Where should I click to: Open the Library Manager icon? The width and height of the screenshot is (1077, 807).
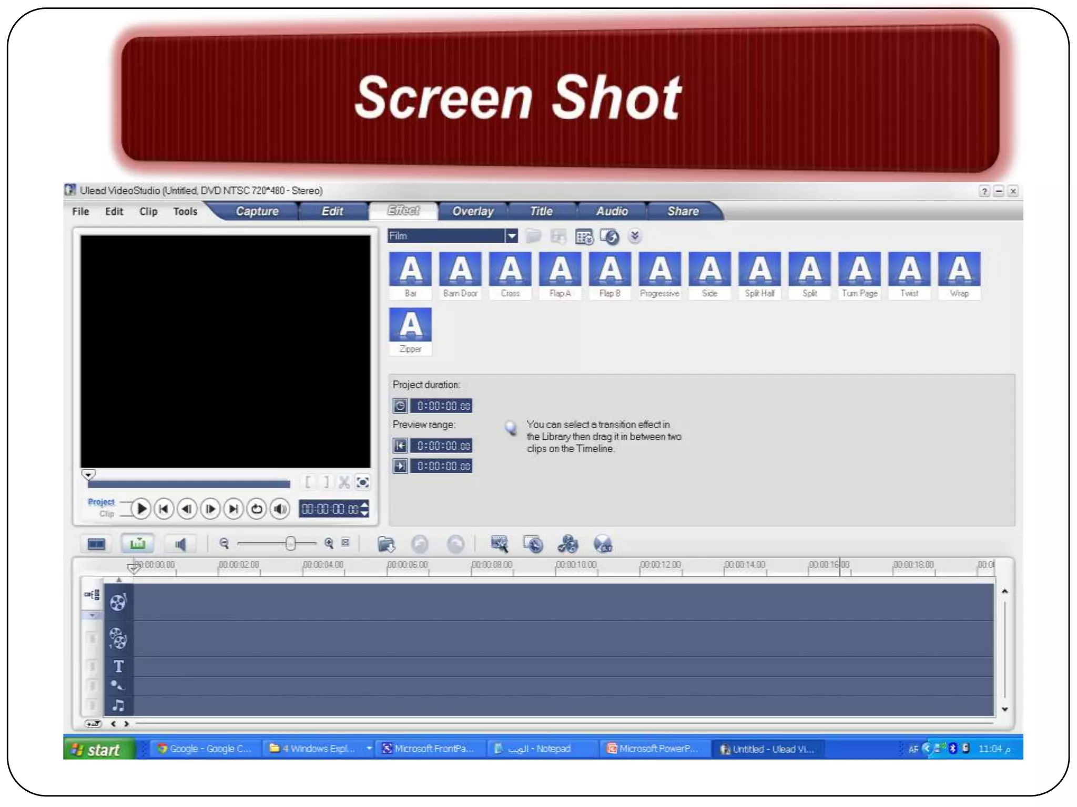click(x=584, y=237)
